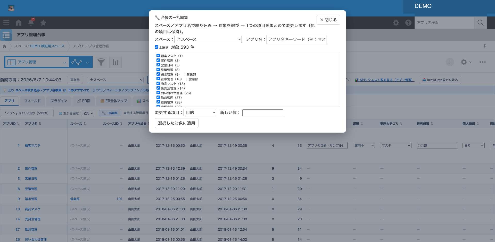The height and width of the screenshot is (242, 495).
Task: Open the 顧客マスタ app link in table
Action: click(32, 145)
